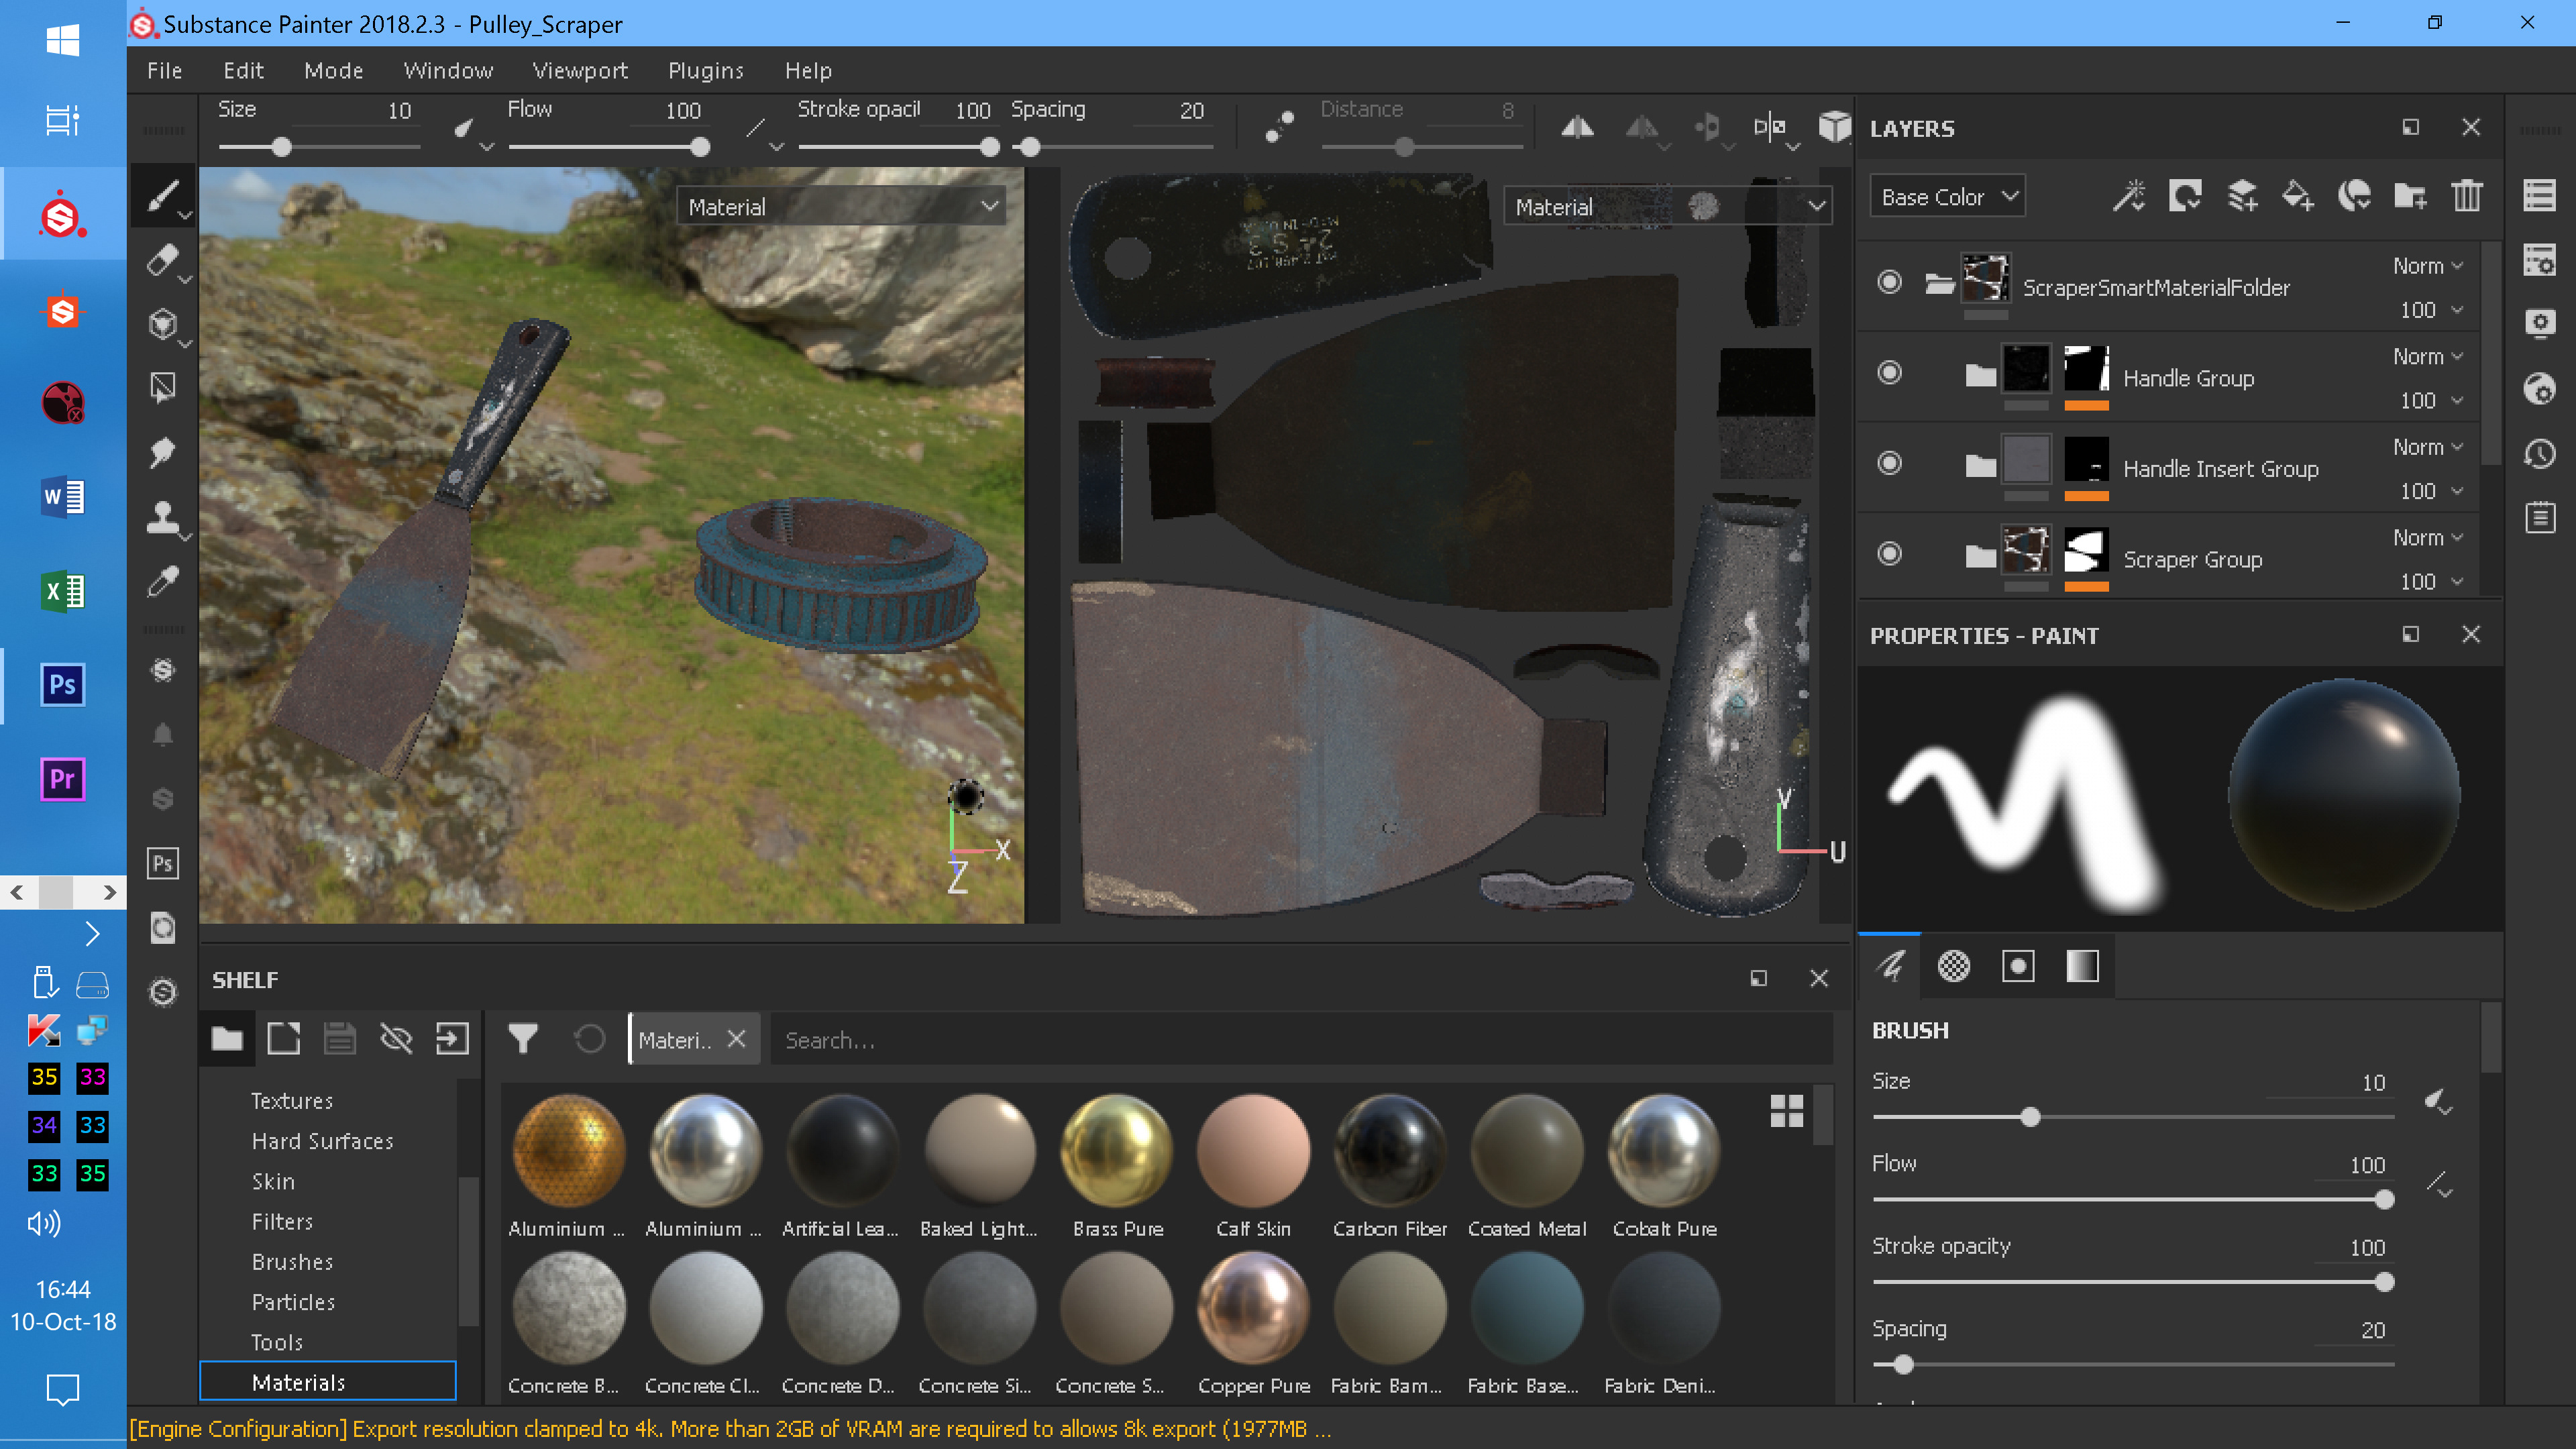Screen dimensions: 2576x1449
Task: Click the shelf import resources icon
Action: click(452, 1039)
